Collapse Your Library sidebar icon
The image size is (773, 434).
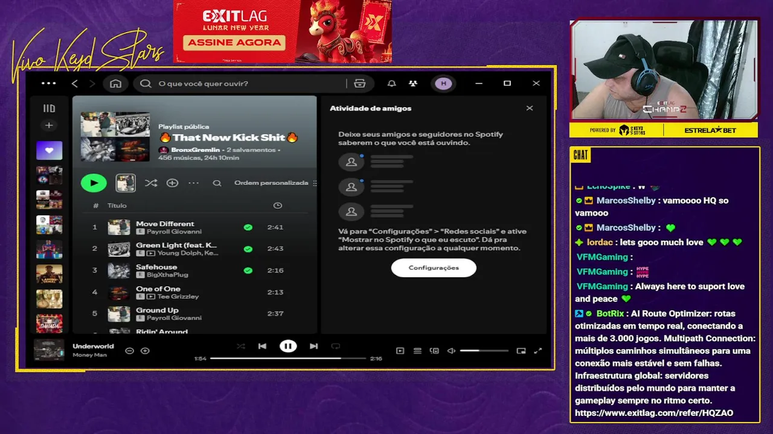49,108
